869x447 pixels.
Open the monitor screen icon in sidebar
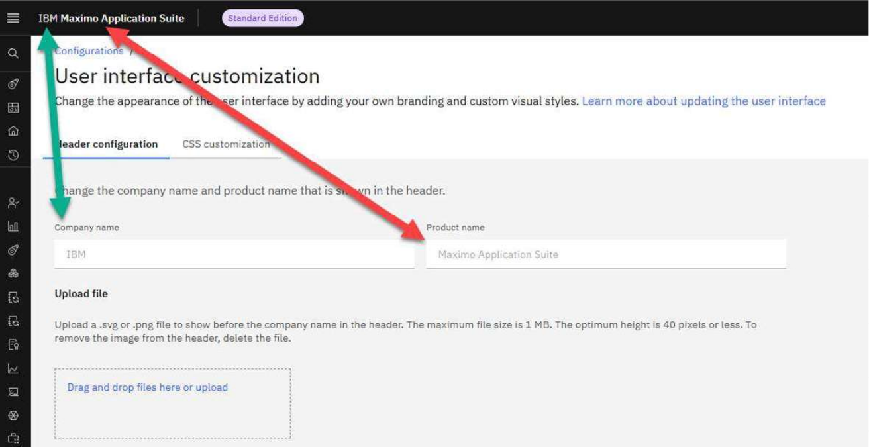coord(13,392)
